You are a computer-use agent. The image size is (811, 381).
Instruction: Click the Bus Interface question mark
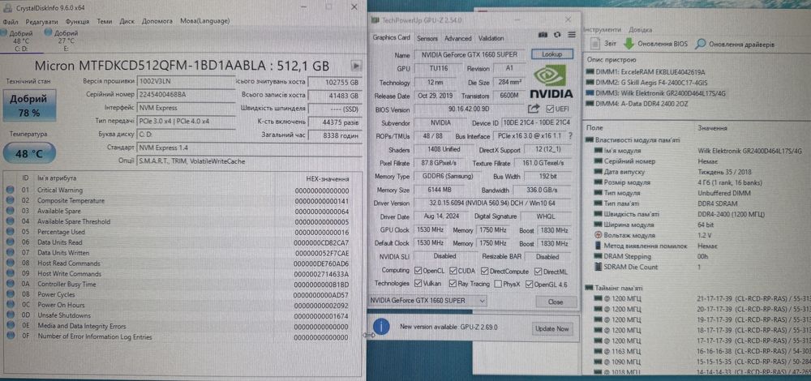click(x=570, y=136)
